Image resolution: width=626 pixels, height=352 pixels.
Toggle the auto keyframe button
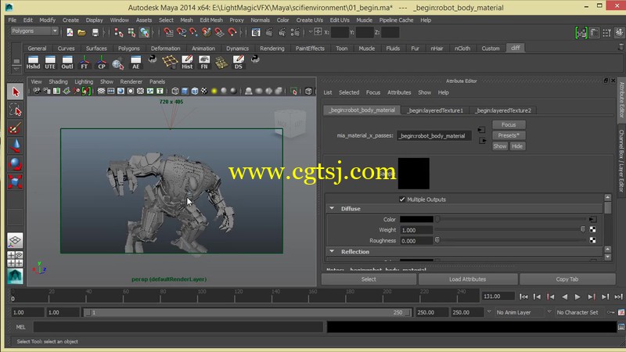[610, 312]
